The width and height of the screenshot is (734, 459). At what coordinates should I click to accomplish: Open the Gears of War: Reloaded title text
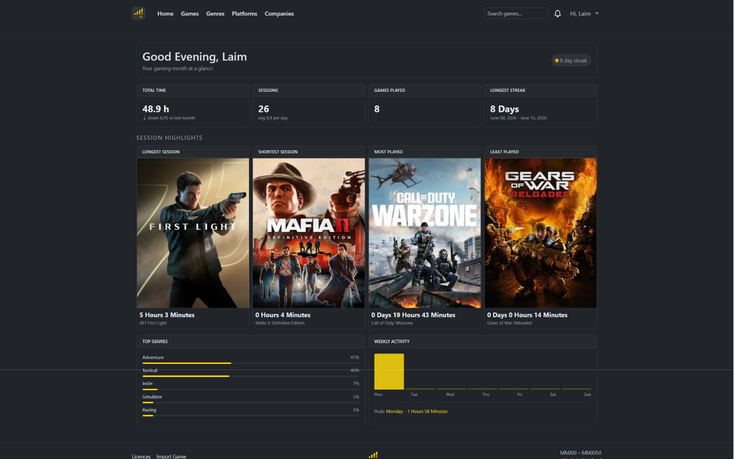pyautogui.click(x=510, y=323)
